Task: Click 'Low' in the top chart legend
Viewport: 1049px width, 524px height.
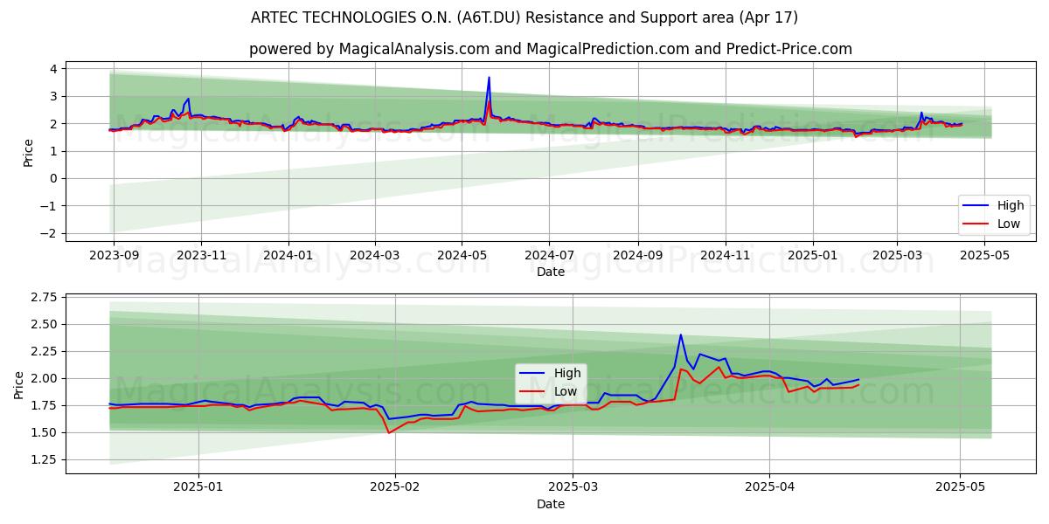Action: [1008, 224]
